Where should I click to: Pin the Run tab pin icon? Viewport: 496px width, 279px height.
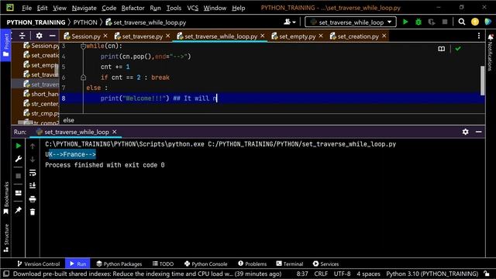(x=19, y=210)
